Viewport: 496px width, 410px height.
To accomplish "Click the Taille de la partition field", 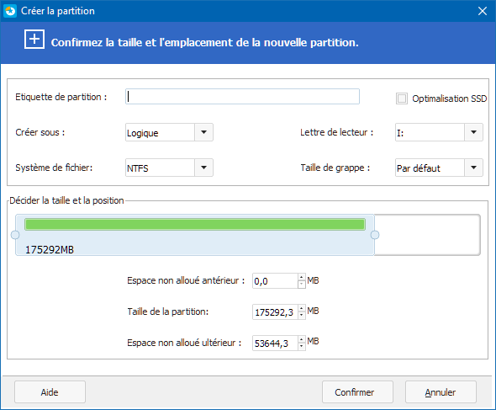I will (275, 312).
